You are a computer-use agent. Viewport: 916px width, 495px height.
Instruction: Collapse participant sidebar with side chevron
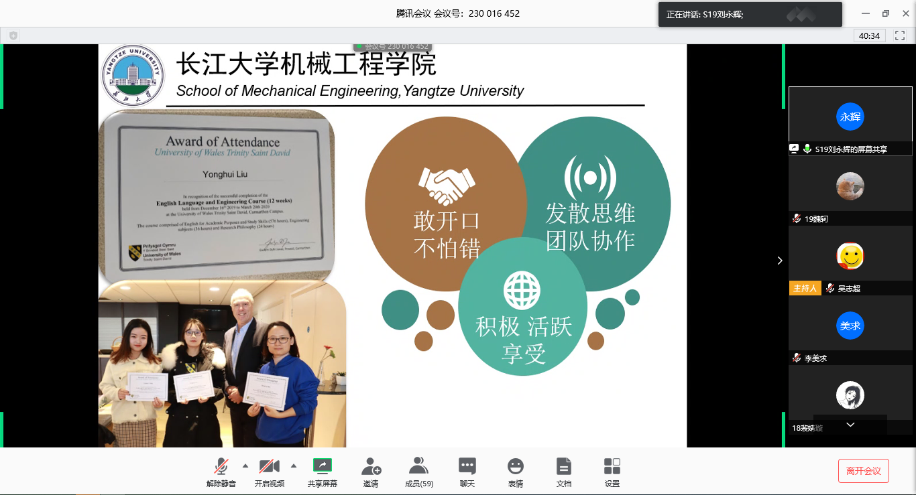[x=780, y=261]
